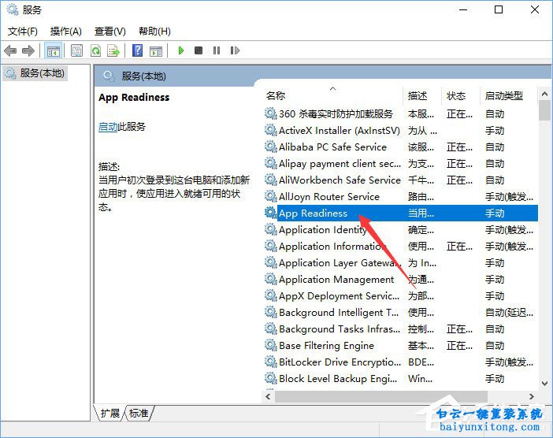Click the Forward arrow toolbar icon

pyautogui.click(x=28, y=50)
